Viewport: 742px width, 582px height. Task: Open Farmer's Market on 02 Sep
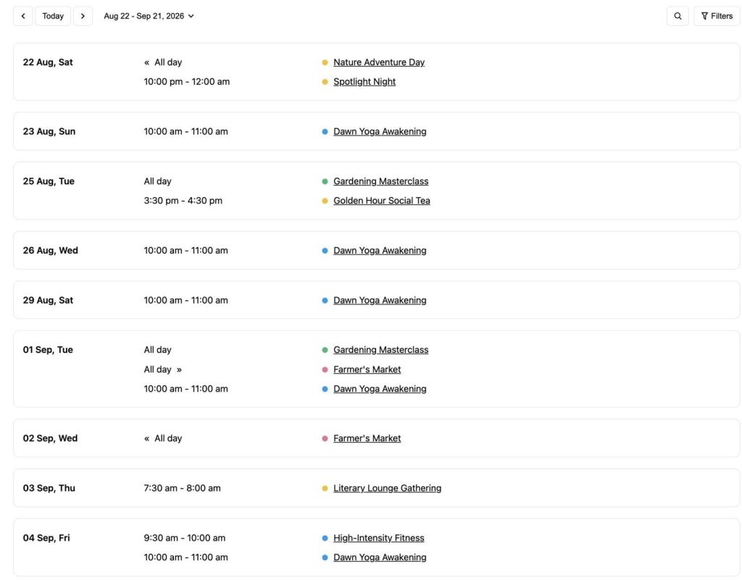367,438
